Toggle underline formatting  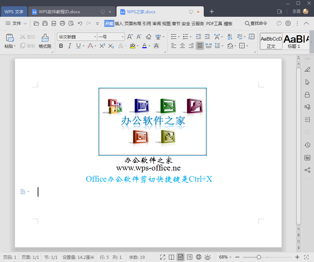tap(78, 46)
